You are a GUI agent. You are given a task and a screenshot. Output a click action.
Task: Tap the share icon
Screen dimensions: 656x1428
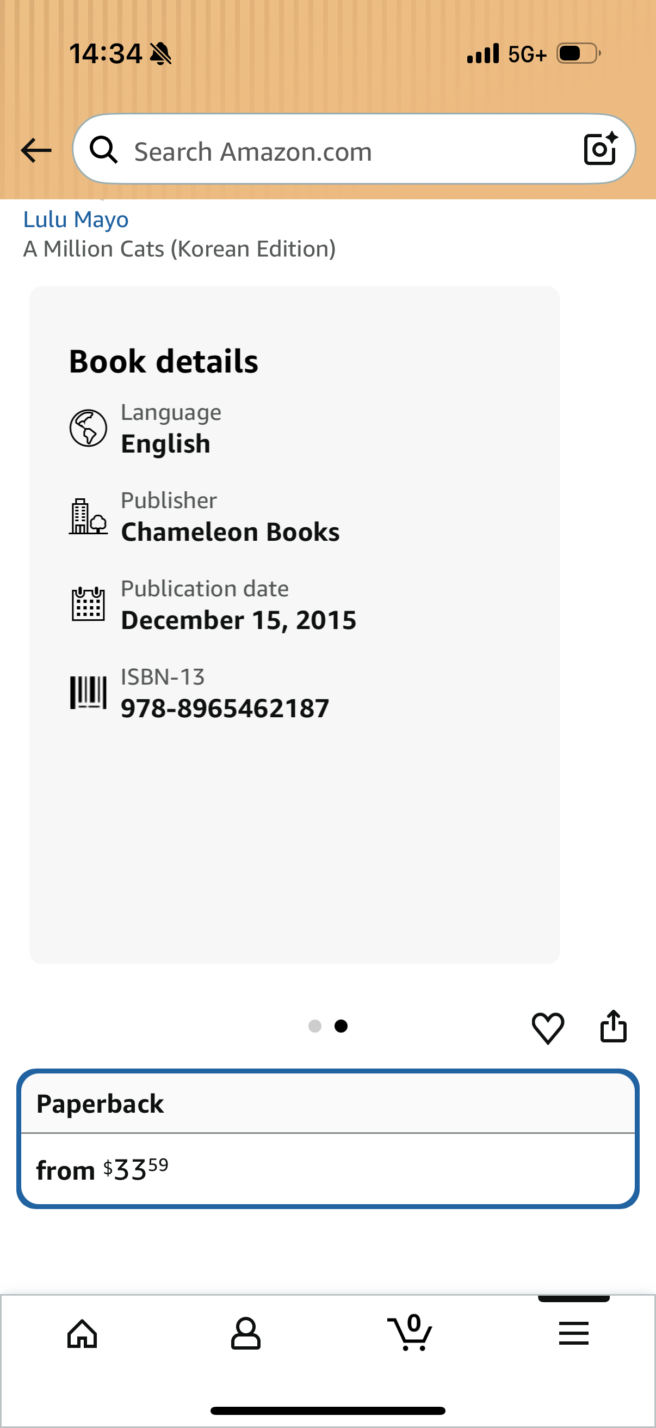coord(614,1026)
